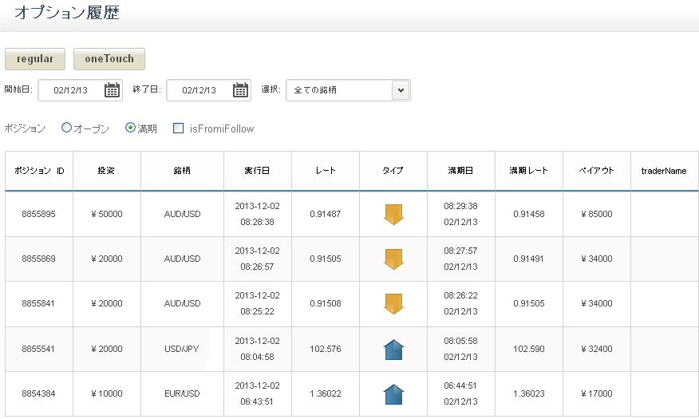Screen dimensions: 699x419
Task: Click the up arrow for position 8855541
Action: click(393, 350)
